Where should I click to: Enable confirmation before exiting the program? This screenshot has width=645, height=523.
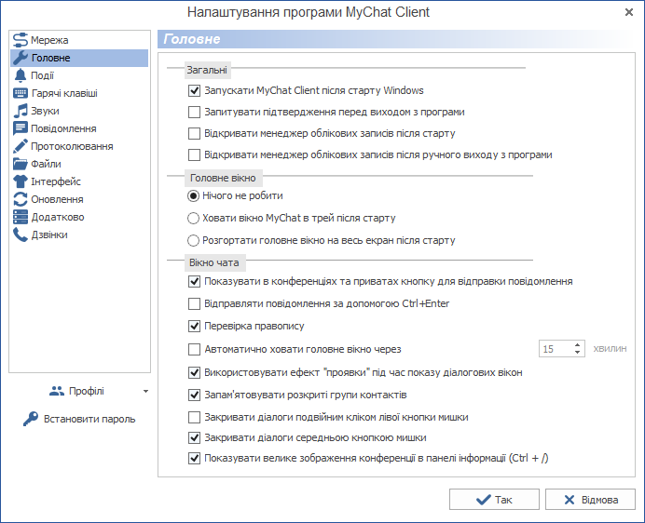(194, 113)
